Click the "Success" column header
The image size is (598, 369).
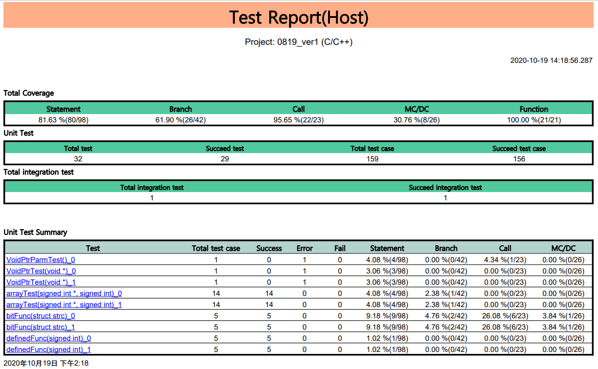pyautogui.click(x=269, y=248)
